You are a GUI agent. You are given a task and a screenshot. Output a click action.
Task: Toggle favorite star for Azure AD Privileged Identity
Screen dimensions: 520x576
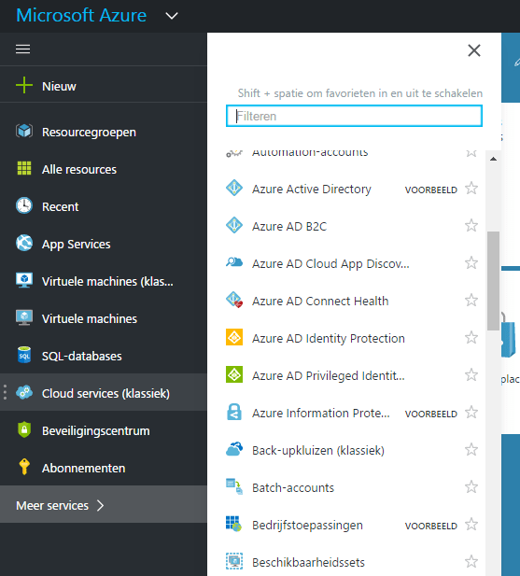(471, 375)
